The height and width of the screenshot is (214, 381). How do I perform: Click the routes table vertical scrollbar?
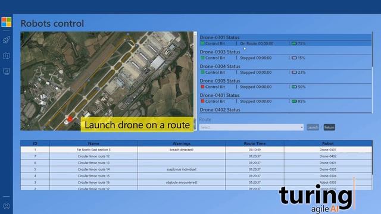(373, 165)
